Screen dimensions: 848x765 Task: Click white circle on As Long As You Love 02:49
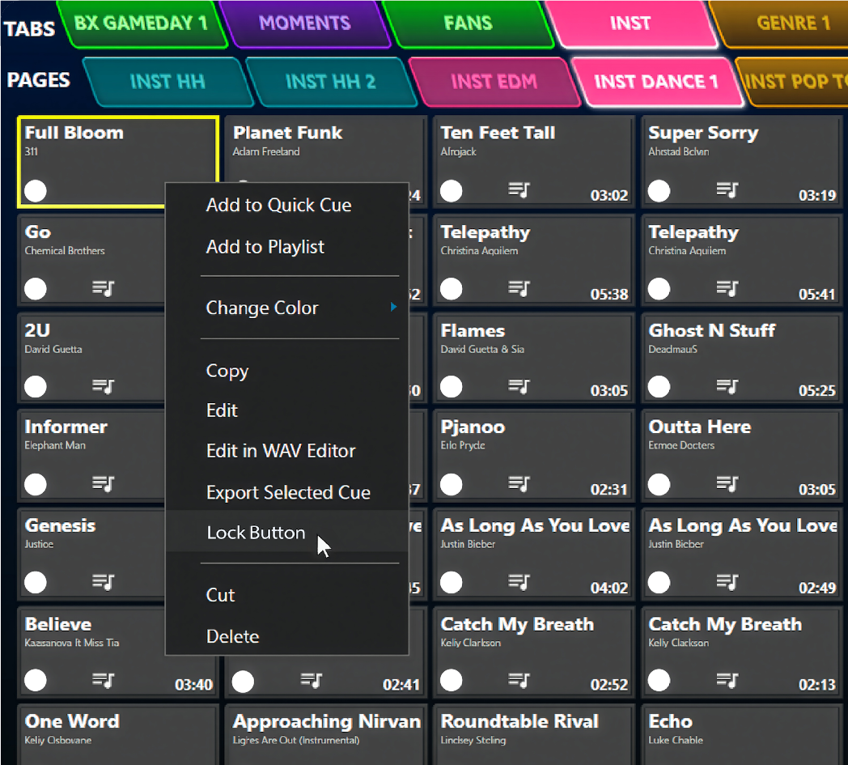click(659, 583)
